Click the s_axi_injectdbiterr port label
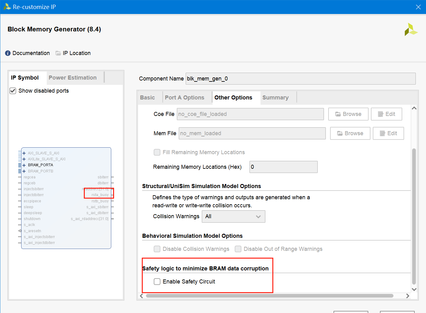Viewport: 426px width, 313px height. click(39, 243)
